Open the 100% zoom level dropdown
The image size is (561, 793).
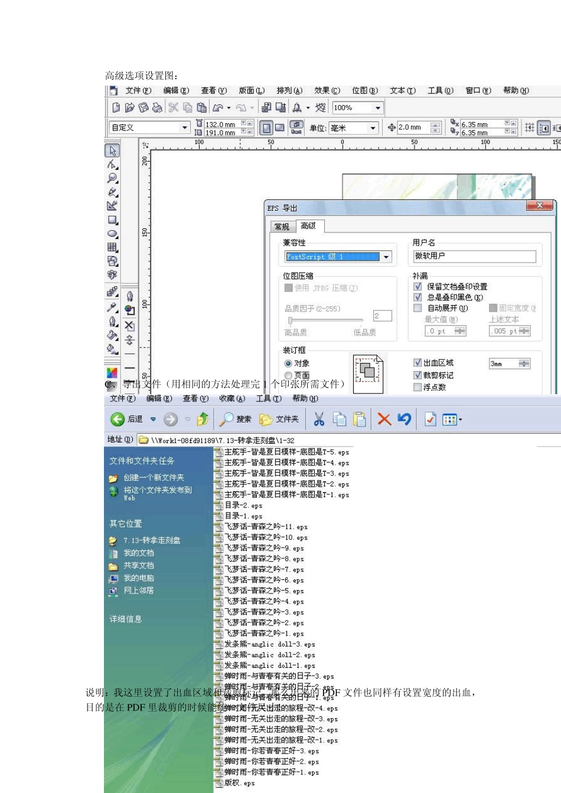tap(378, 107)
